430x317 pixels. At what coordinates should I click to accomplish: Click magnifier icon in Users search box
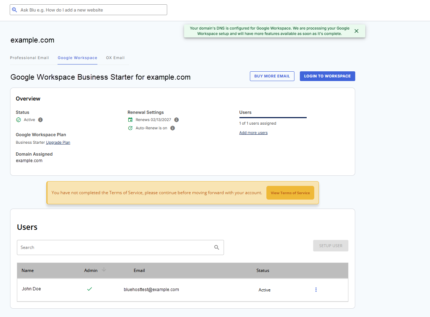(217, 247)
